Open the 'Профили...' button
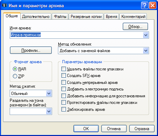Screen dimensions: 158x136 pyautogui.click(x=31, y=50)
